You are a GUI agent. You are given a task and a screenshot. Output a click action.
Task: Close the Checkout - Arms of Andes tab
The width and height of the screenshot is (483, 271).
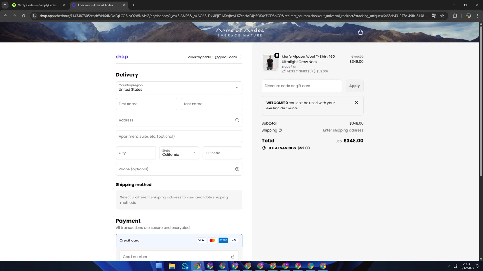click(x=124, y=5)
